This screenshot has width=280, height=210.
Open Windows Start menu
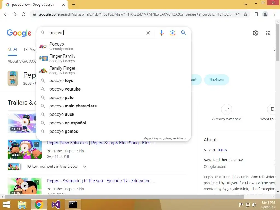point(7,205)
